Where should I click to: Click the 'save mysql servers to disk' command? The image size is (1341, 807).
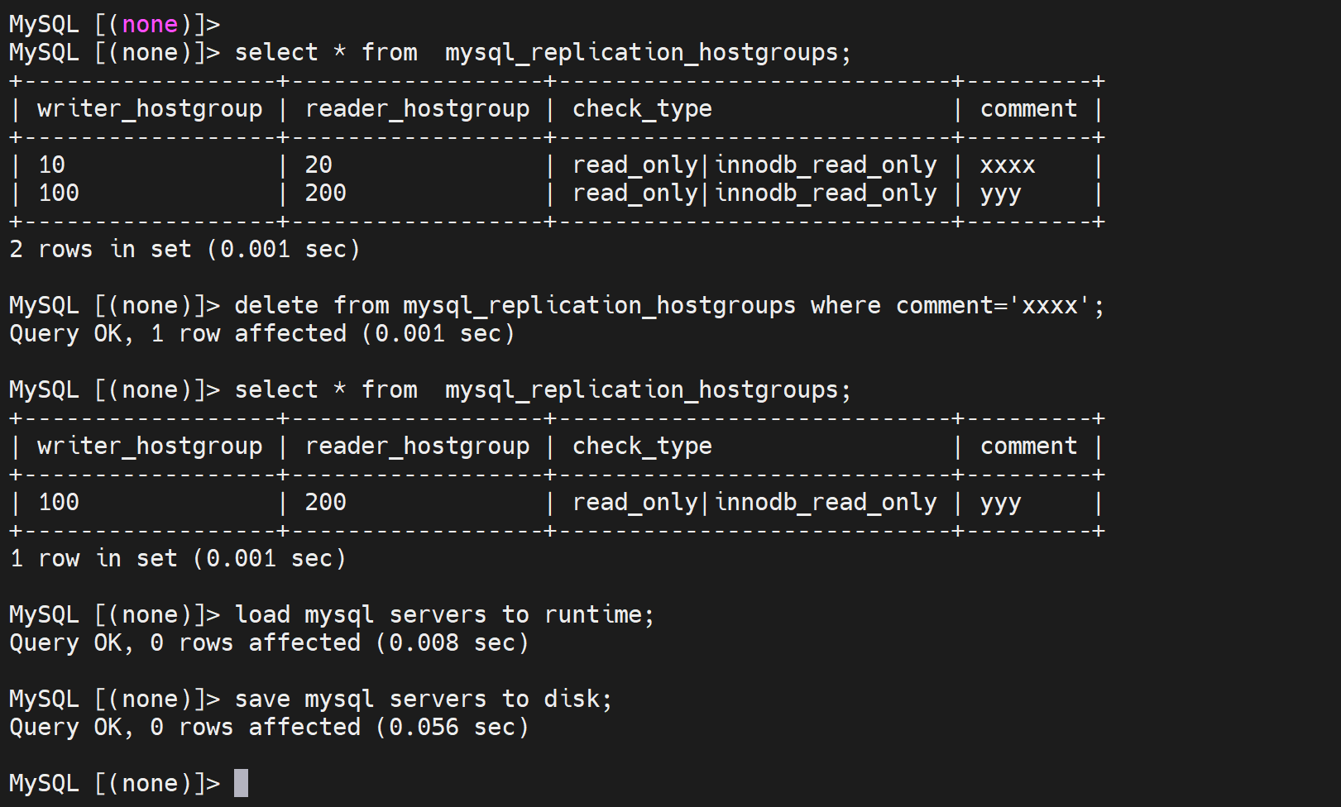click(424, 700)
